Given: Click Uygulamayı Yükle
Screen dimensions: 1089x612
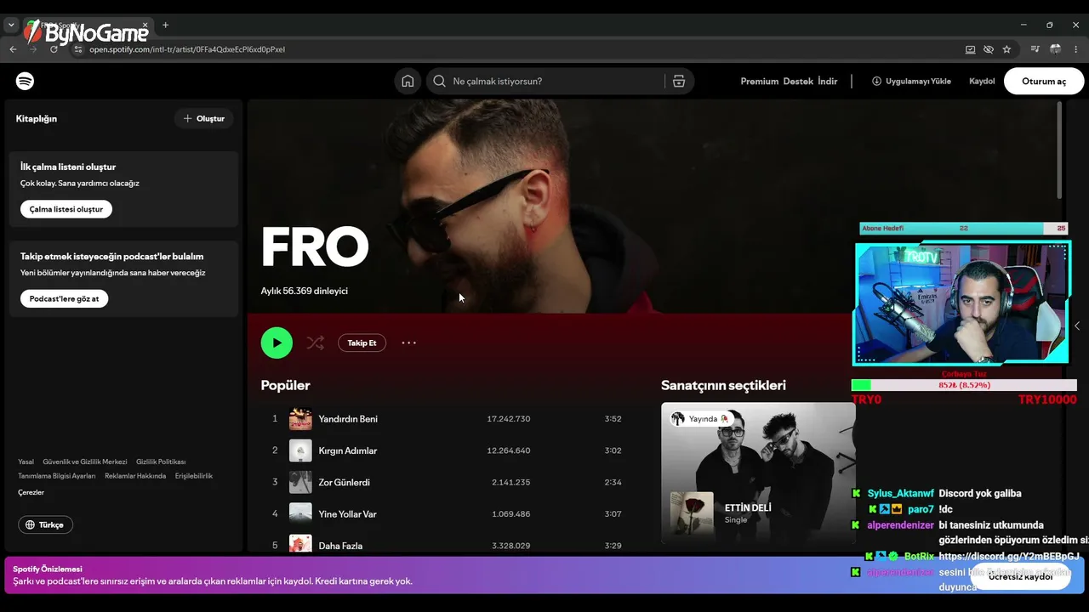Looking at the screenshot, I should (x=911, y=82).
